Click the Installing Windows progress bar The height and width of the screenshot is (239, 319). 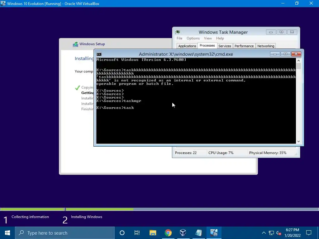click(192, 209)
